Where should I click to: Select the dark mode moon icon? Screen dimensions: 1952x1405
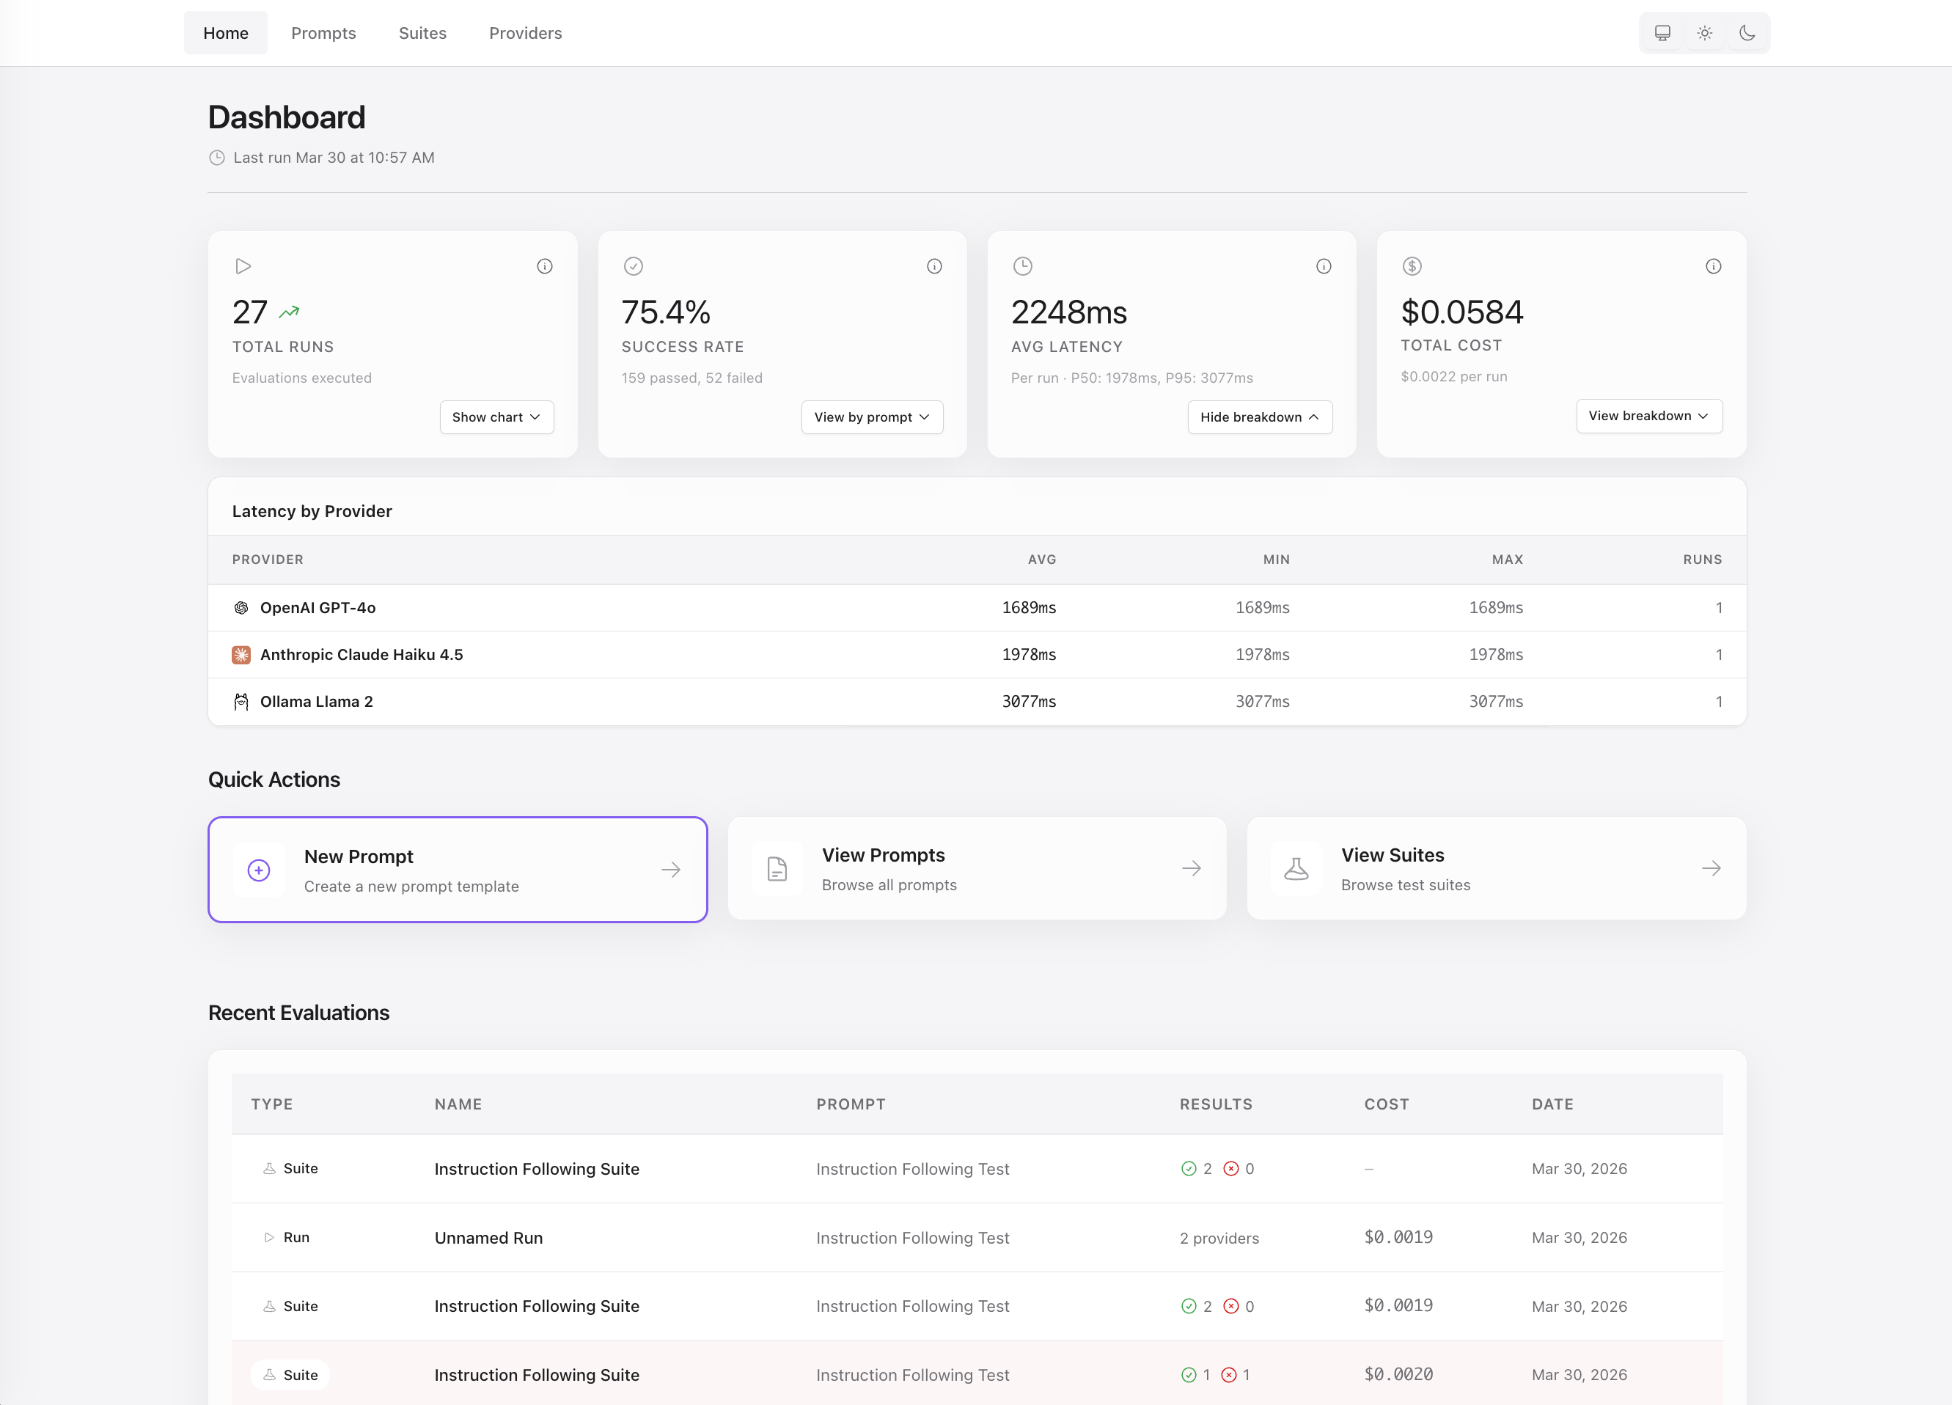click(1748, 32)
